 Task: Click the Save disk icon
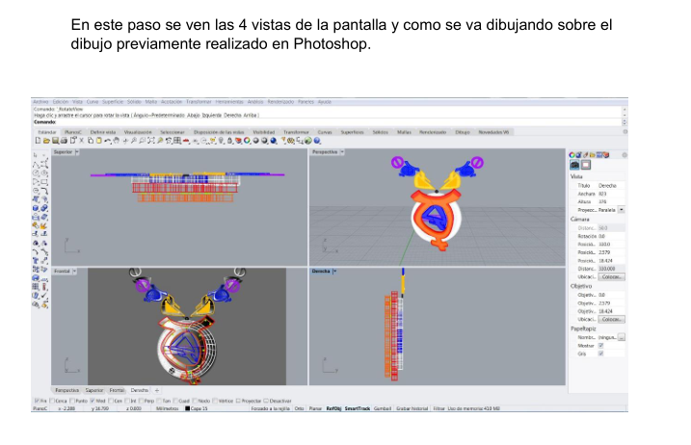point(56,141)
